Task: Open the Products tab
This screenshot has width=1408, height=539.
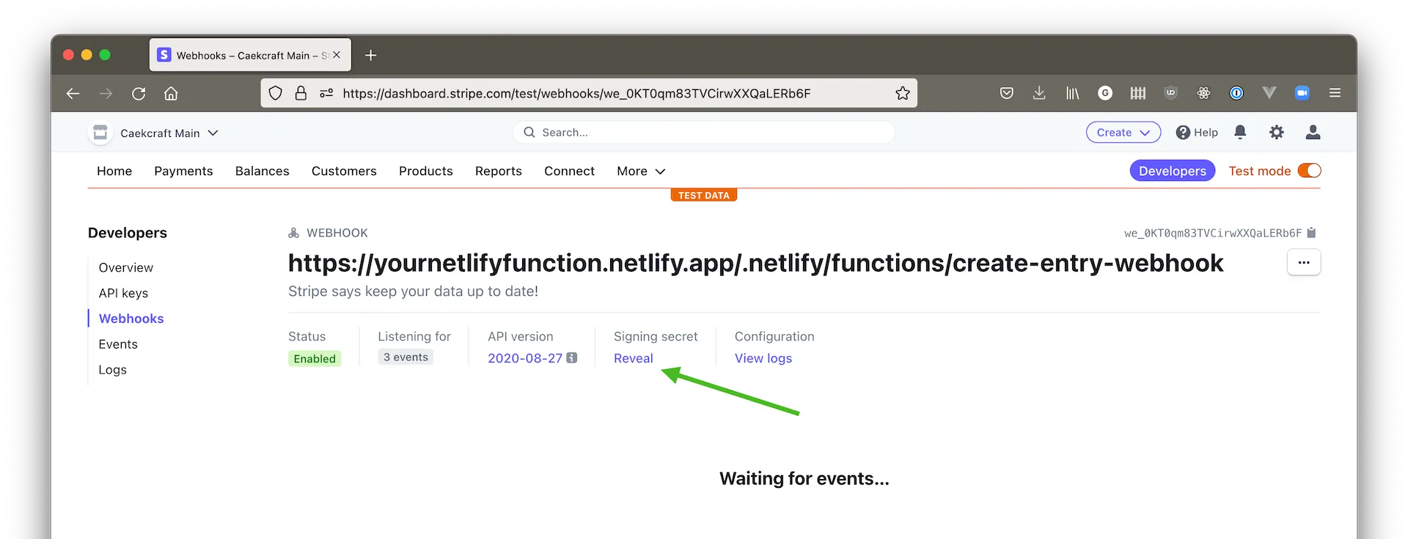Action: pos(426,171)
